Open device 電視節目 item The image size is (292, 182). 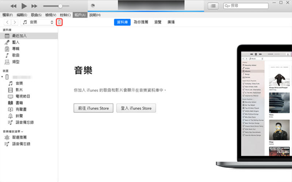pos(29,96)
